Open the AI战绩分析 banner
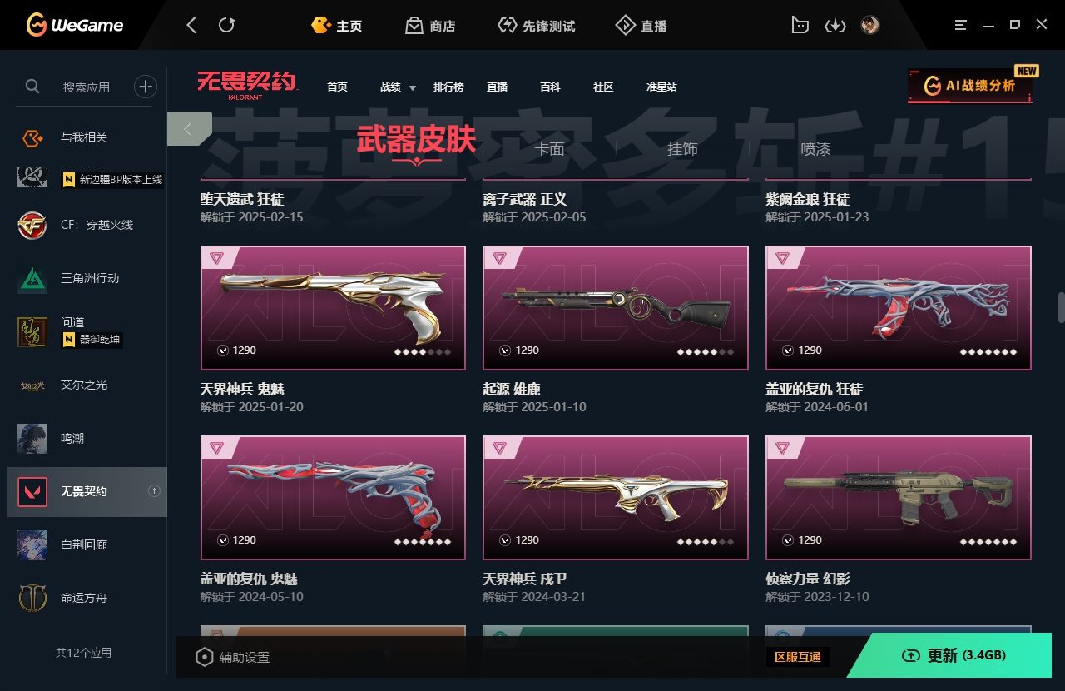The height and width of the screenshot is (691, 1065). [970, 86]
